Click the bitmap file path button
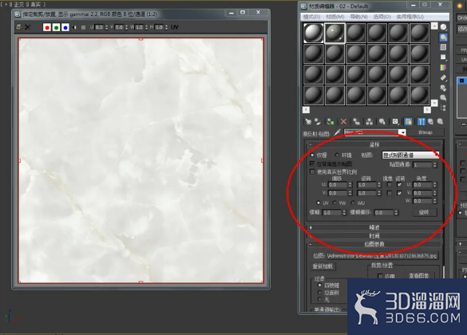 pyautogui.click(x=382, y=256)
